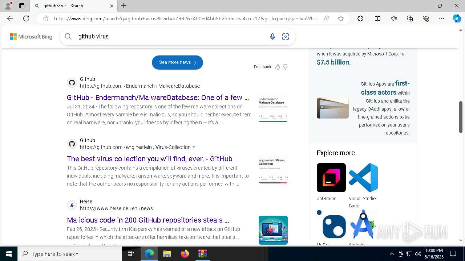Open GitHub Apps sidebar image
465x261 pixels.
pos(333,108)
